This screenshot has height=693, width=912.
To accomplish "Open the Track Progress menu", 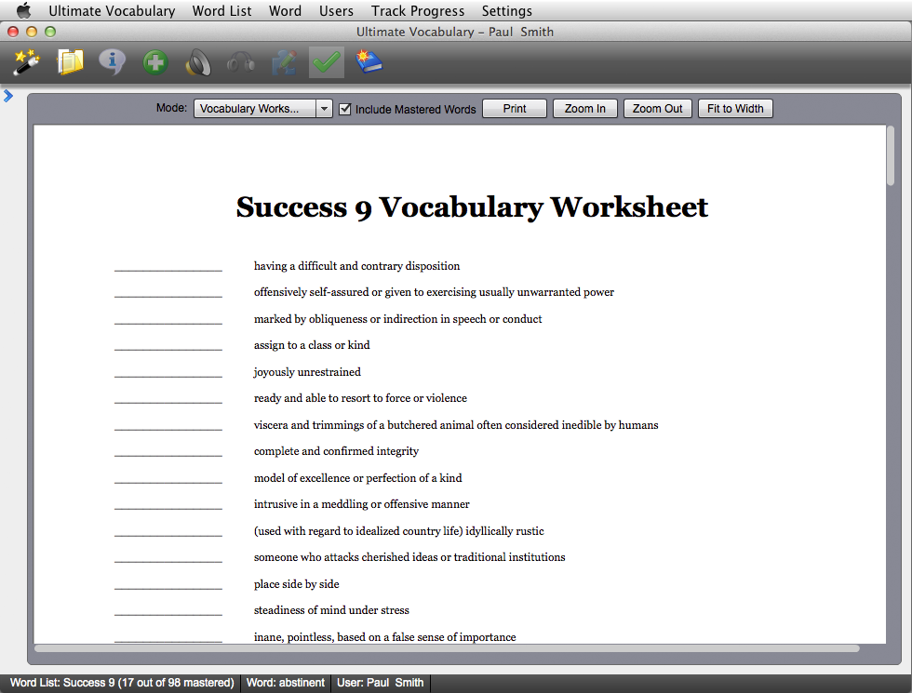I will [x=417, y=11].
